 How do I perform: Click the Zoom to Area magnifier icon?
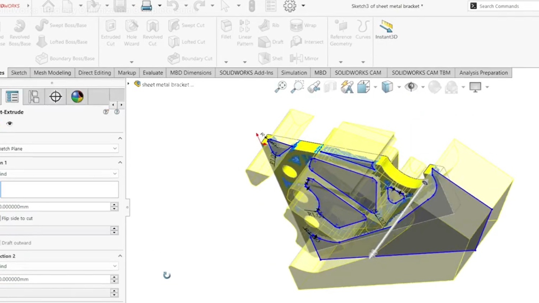(297, 87)
